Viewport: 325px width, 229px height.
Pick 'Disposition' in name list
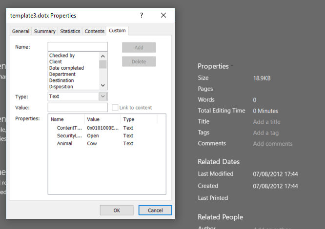tap(61, 86)
